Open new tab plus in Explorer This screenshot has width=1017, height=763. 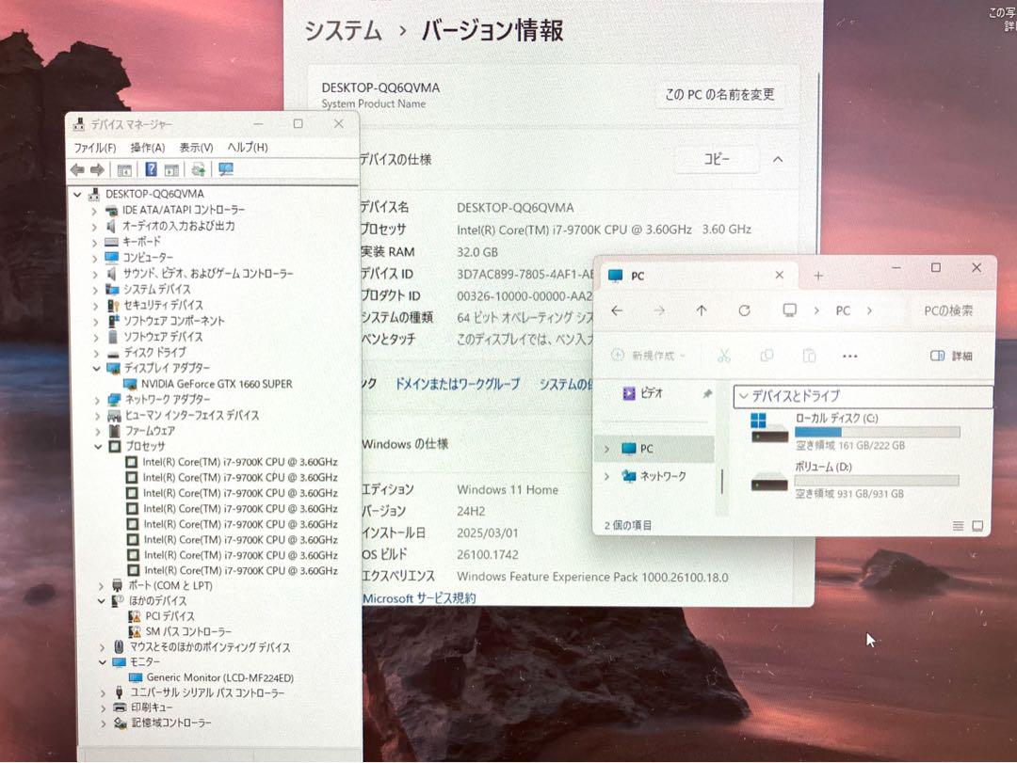pos(818,277)
